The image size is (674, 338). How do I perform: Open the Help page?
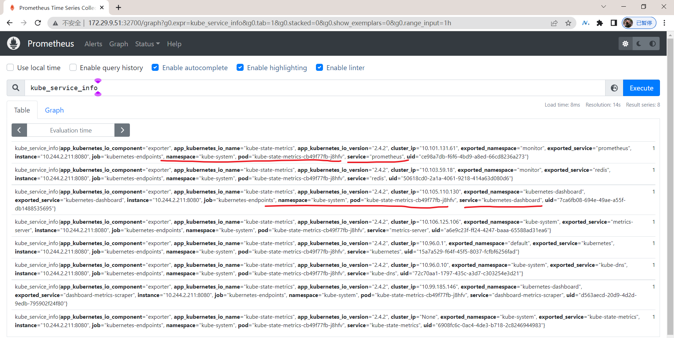[174, 44]
